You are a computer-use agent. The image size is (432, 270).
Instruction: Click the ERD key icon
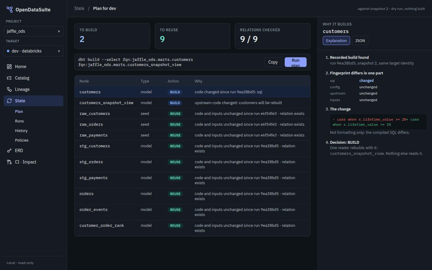[9, 151]
